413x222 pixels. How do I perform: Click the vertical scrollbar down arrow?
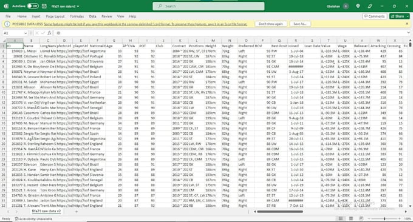(x=410, y=206)
